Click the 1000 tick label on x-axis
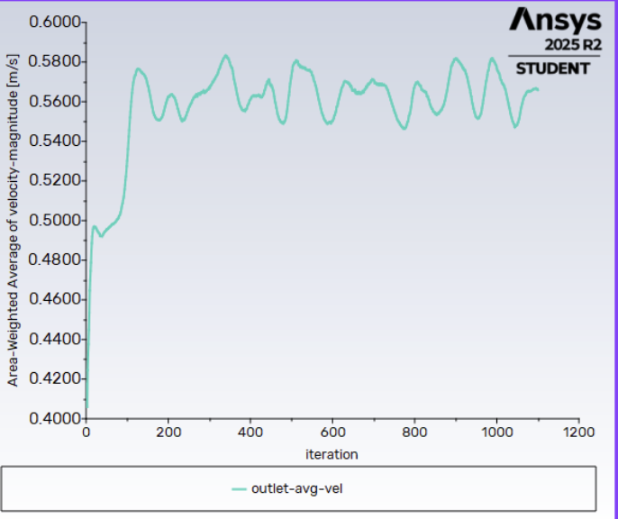Viewport: 618px width, 519px height. click(496, 432)
